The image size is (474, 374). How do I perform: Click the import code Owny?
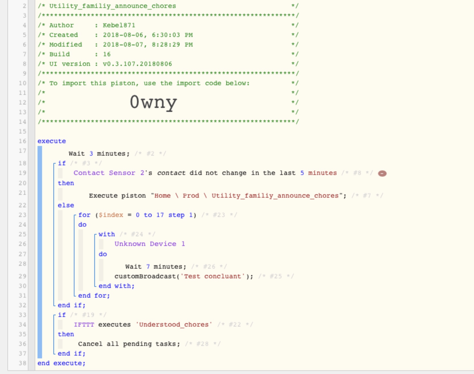tap(153, 102)
